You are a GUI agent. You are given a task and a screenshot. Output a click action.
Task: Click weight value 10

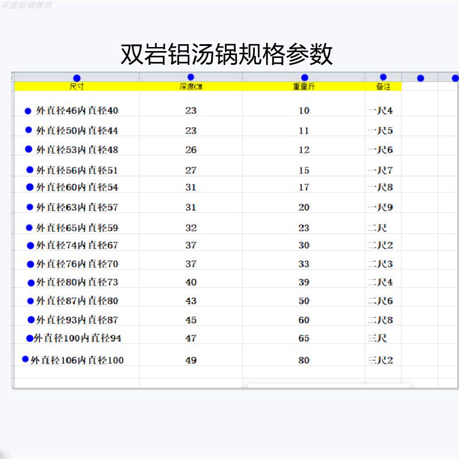coord(304,111)
